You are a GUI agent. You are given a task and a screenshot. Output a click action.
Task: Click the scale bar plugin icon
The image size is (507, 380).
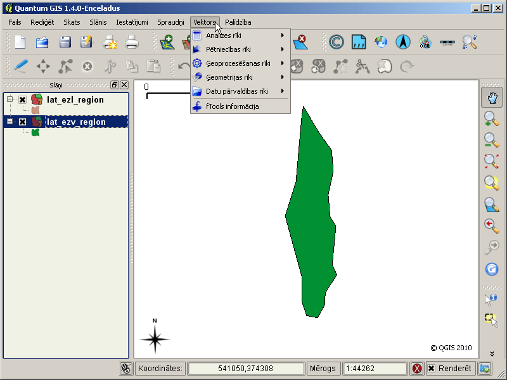(x=447, y=42)
